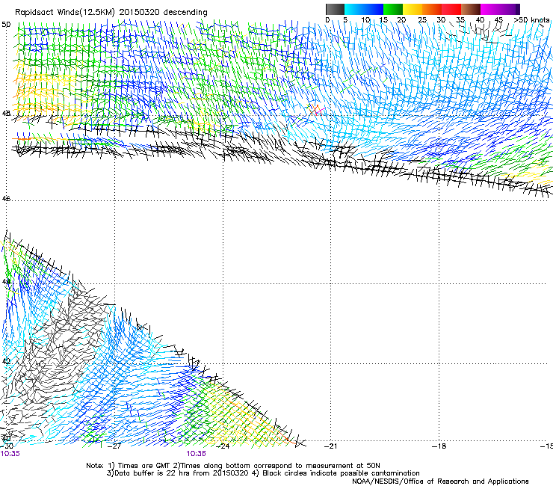Screen dimensions: 553x486
Task: Click the longitude label '-18'
Action: point(439,446)
